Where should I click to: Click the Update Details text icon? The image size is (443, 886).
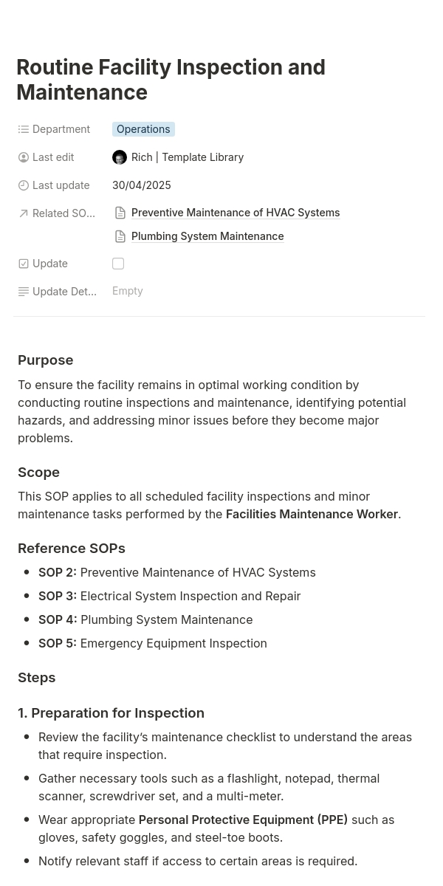pos(24,292)
